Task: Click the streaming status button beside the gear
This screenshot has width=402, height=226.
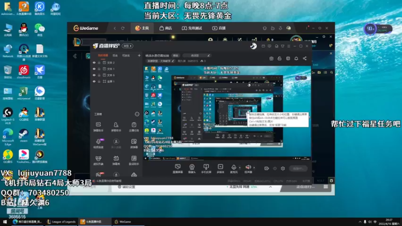Action: (x=298, y=168)
